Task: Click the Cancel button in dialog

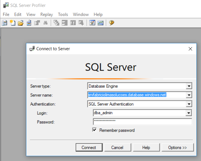Action: point(117,148)
